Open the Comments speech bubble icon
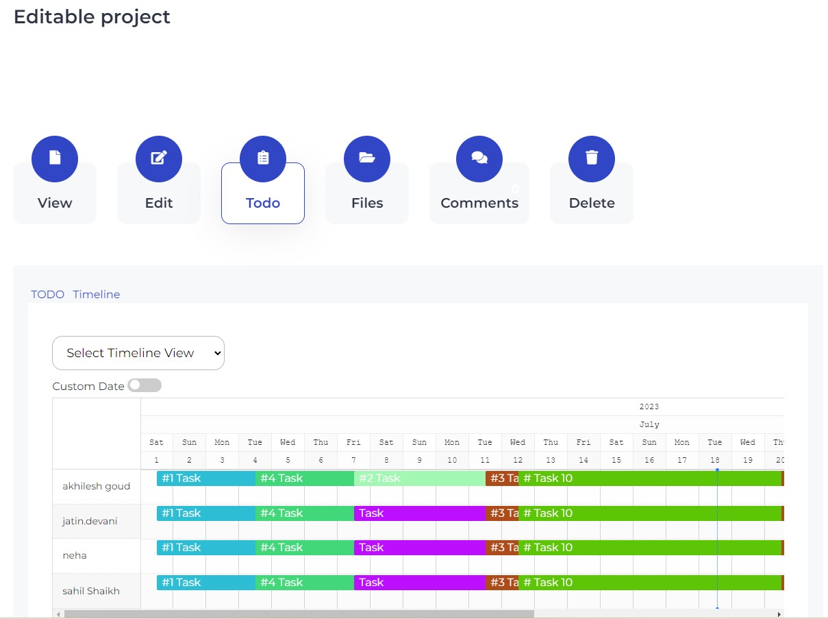This screenshot has height=619, width=828. coord(479,159)
